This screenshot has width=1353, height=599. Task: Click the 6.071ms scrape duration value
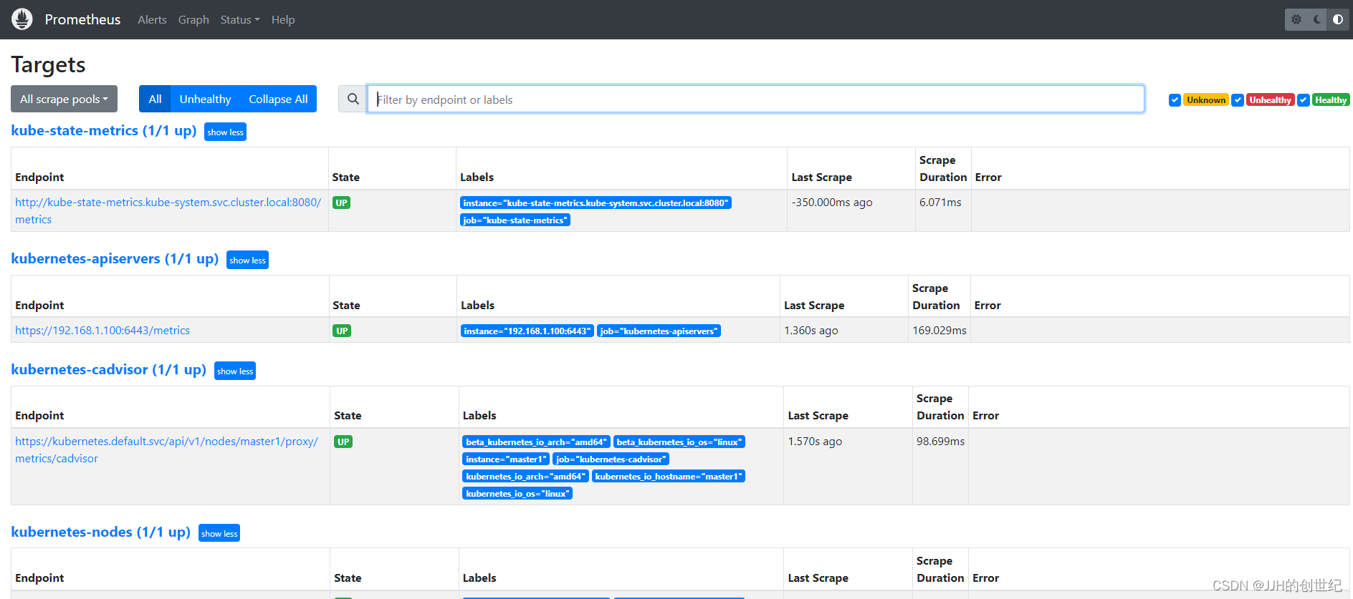(x=940, y=202)
